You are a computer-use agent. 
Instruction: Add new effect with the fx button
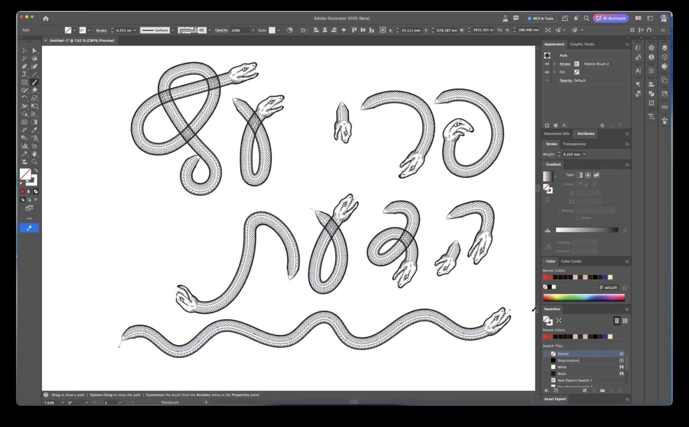point(564,125)
